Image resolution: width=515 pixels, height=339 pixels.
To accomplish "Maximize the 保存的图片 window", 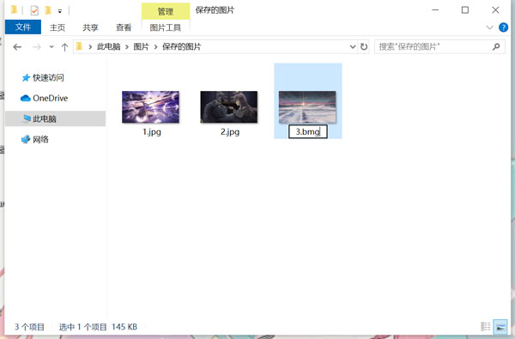I will click(465, 10).
